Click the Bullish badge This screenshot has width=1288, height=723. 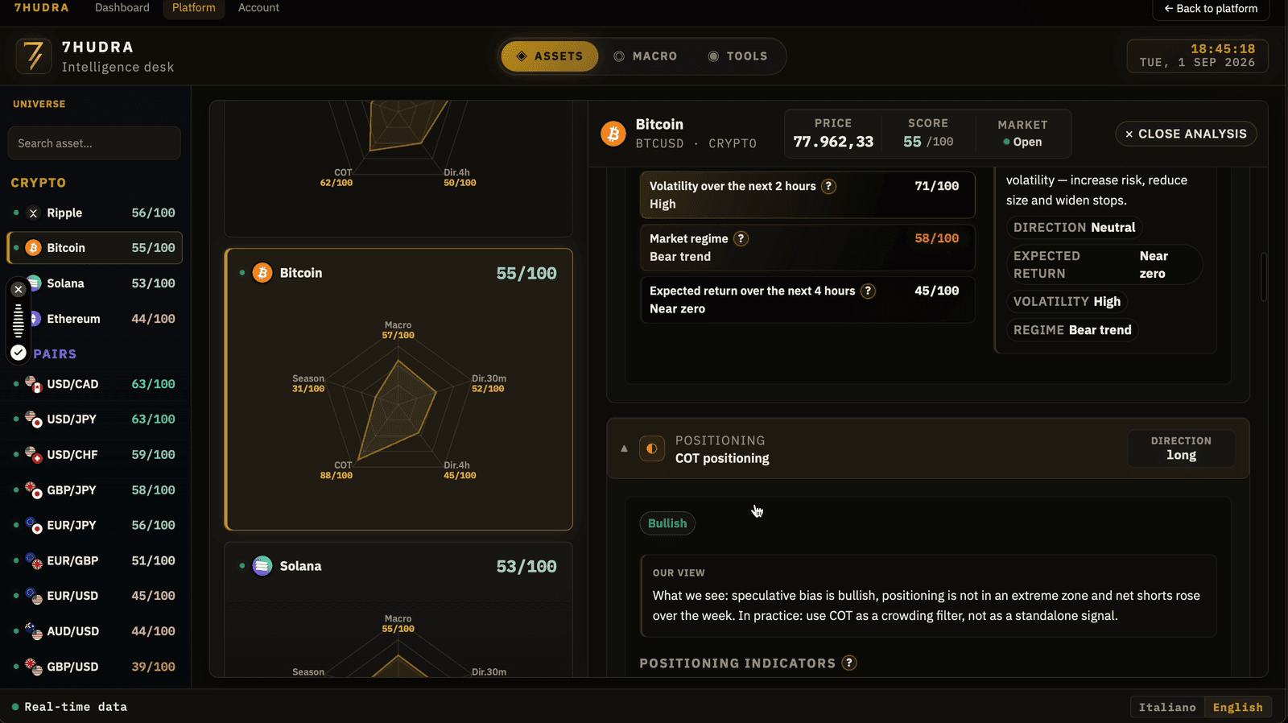pyautogui.click(x=667, y=523)
